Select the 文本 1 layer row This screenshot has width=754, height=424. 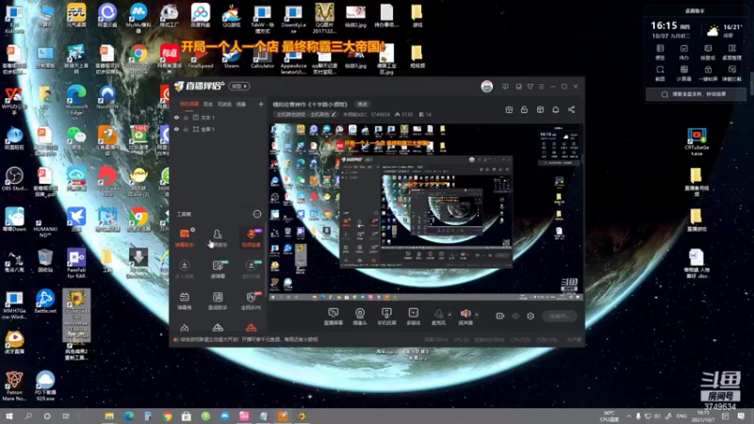pos(219,117)
